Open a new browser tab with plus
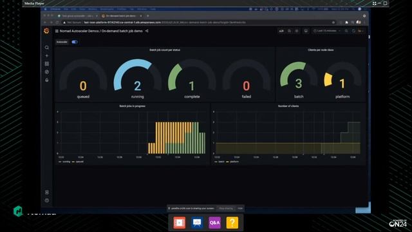 coord(147,15)
